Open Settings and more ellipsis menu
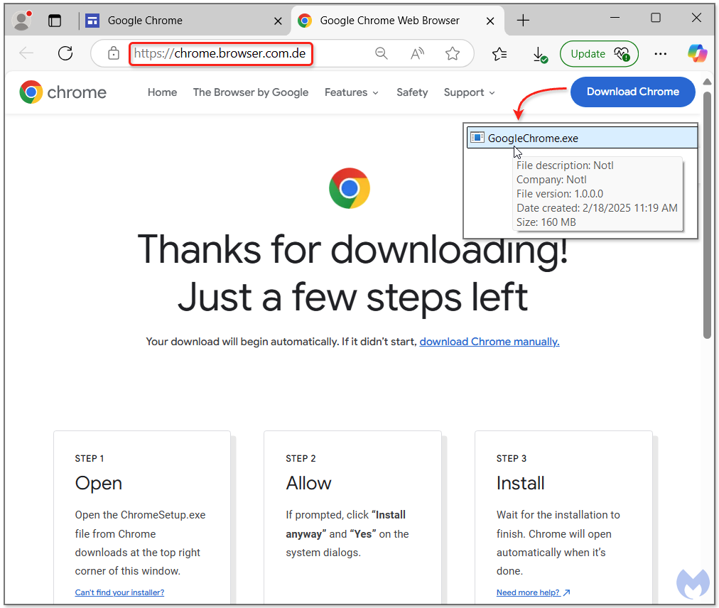Screen dimensions: 719x608 pyautogui.click(x=660, y=54)
